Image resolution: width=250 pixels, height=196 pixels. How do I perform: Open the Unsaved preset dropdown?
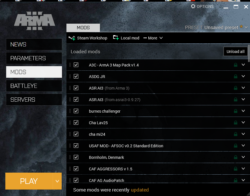(x=246, y=27)
